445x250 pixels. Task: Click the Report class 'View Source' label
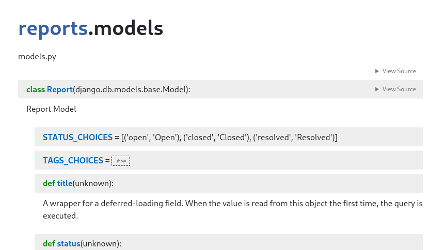(x=399, y=89)
